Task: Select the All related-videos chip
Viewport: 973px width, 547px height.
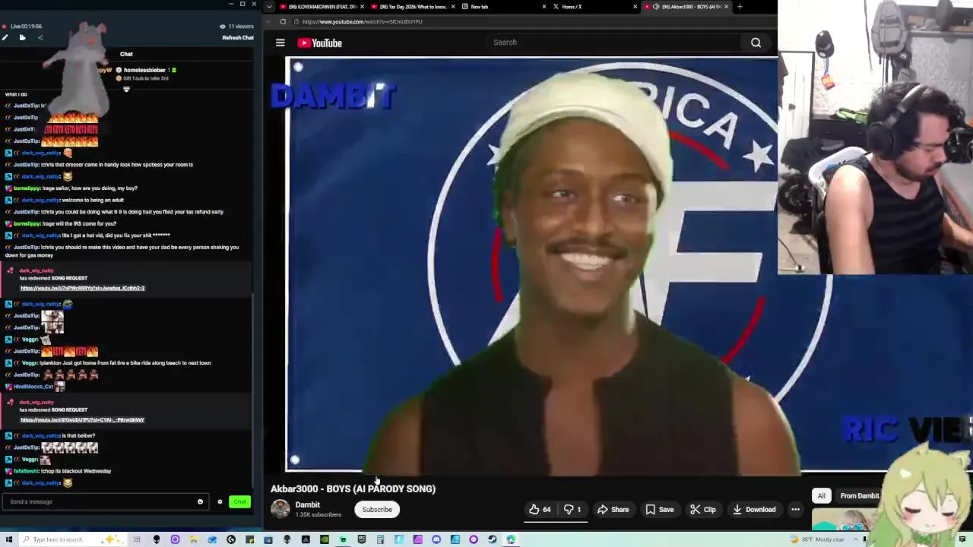Action: (x=821, y=496)
